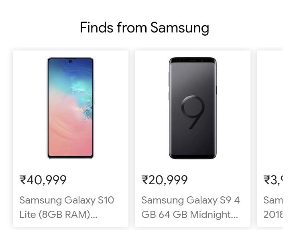Click the ₹40,999 price
The height and width of the screenshot is (244, 289).
[x=43, y=180]
